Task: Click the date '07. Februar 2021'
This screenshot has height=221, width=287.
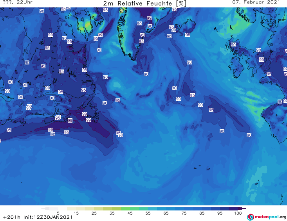Action: pos(256,2)
